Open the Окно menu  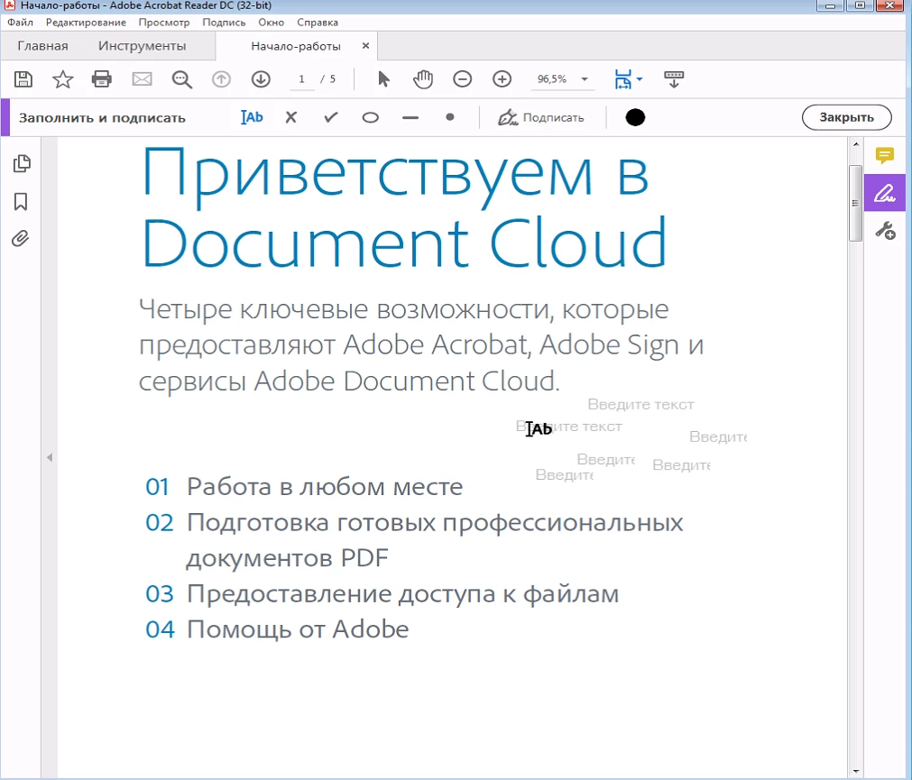[x=271, y=22]
